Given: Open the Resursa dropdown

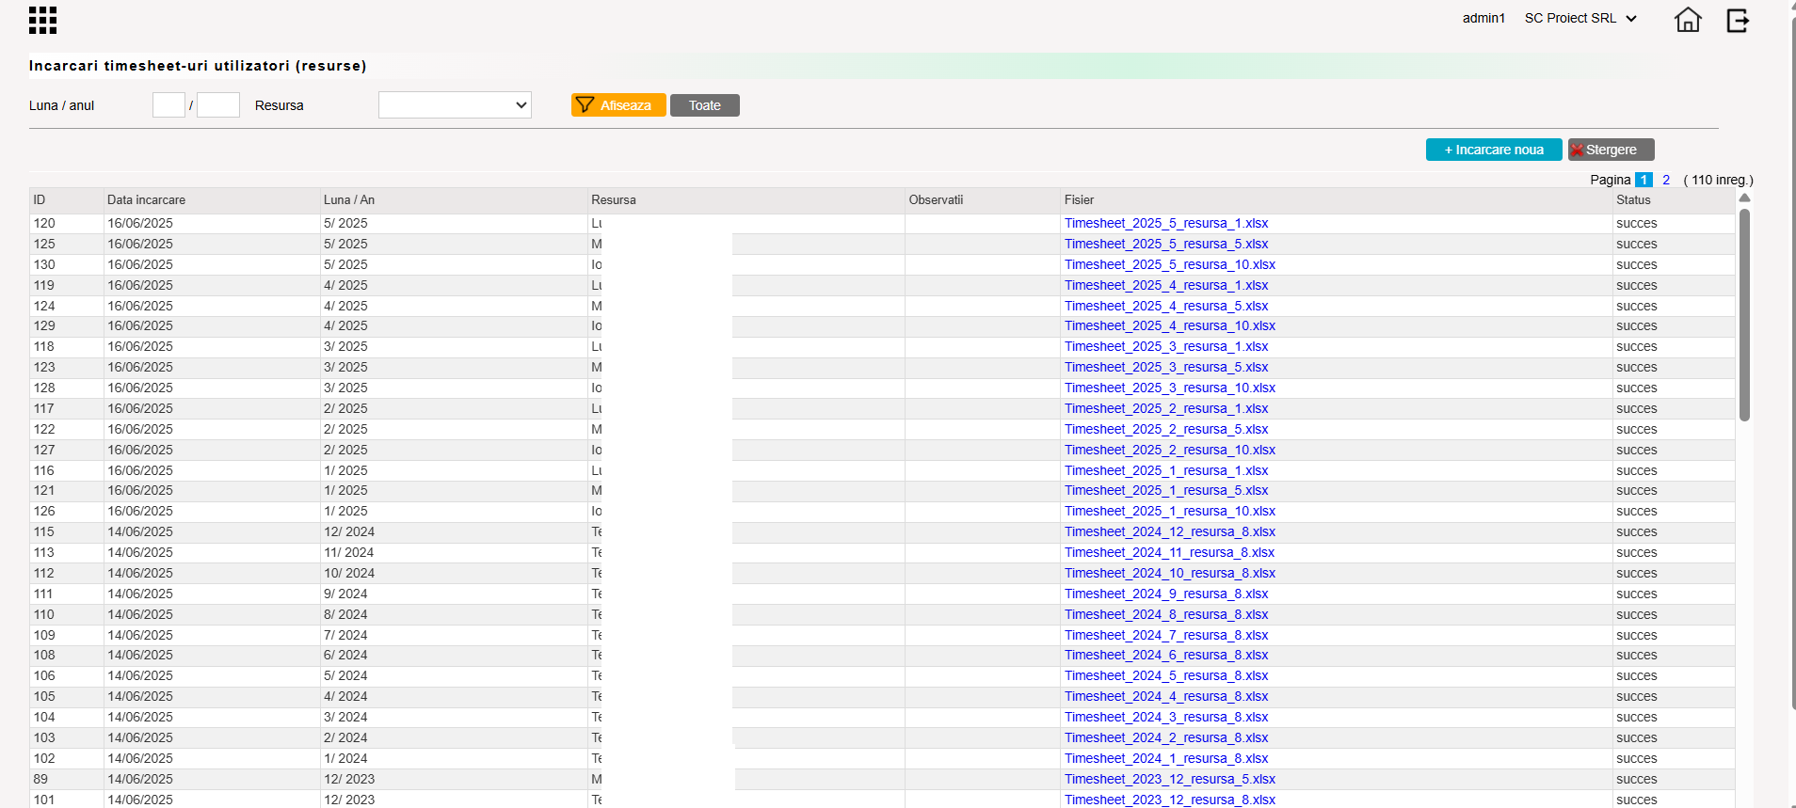Looking at the screenshot, I should (455, 105).
